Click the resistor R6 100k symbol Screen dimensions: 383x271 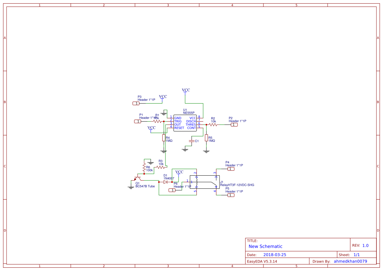(x=144, y=168)
